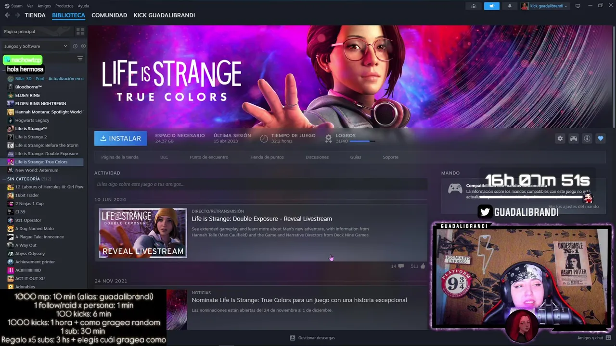Select Life is Strange 2 in library
Screen dimensions: 616x346
[x=31, y=137]
